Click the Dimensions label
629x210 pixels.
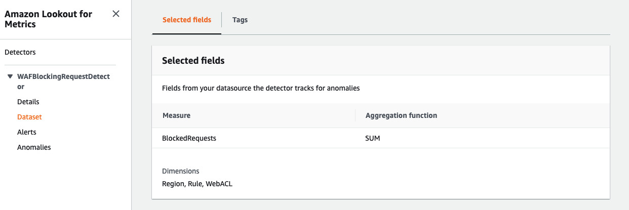click(181, 171)
